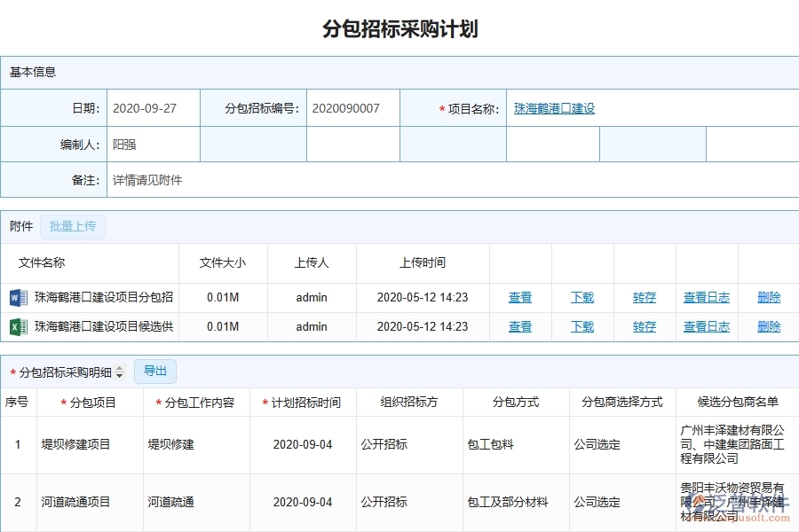
Task: Open 查看日志 for the first attachment
Action: pos(706,297)
